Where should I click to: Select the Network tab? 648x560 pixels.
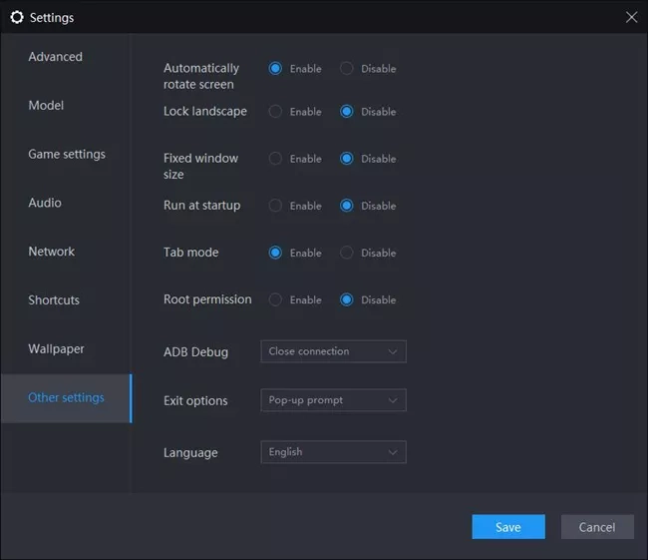[x=52, y=252]
